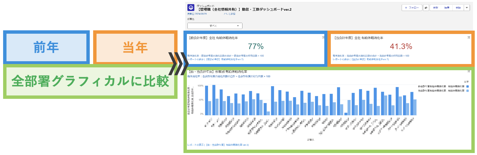477x155 pixels.
Task: Click the light blue 当会計年度 legend swatch
Action: 468,91
